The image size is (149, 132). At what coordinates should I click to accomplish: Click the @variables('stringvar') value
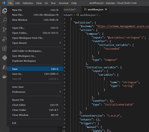coord(125,37)
